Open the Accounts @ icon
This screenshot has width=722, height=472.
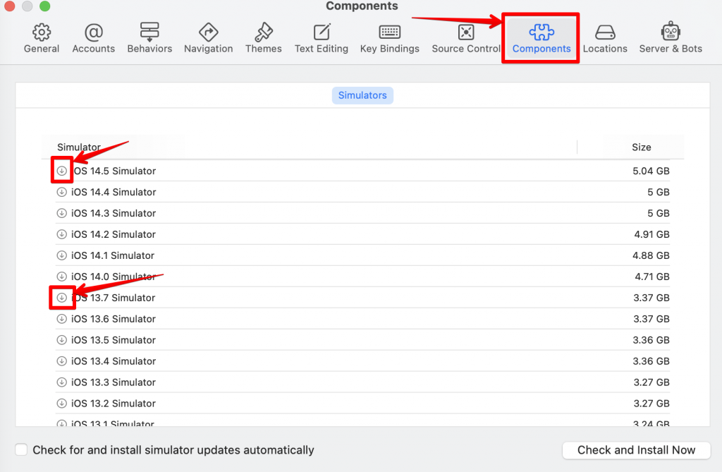tap(94, 32)
